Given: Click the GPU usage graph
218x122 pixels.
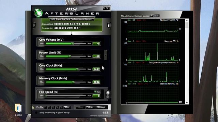Looking at the screenshot, I should (x=153, y=52).
